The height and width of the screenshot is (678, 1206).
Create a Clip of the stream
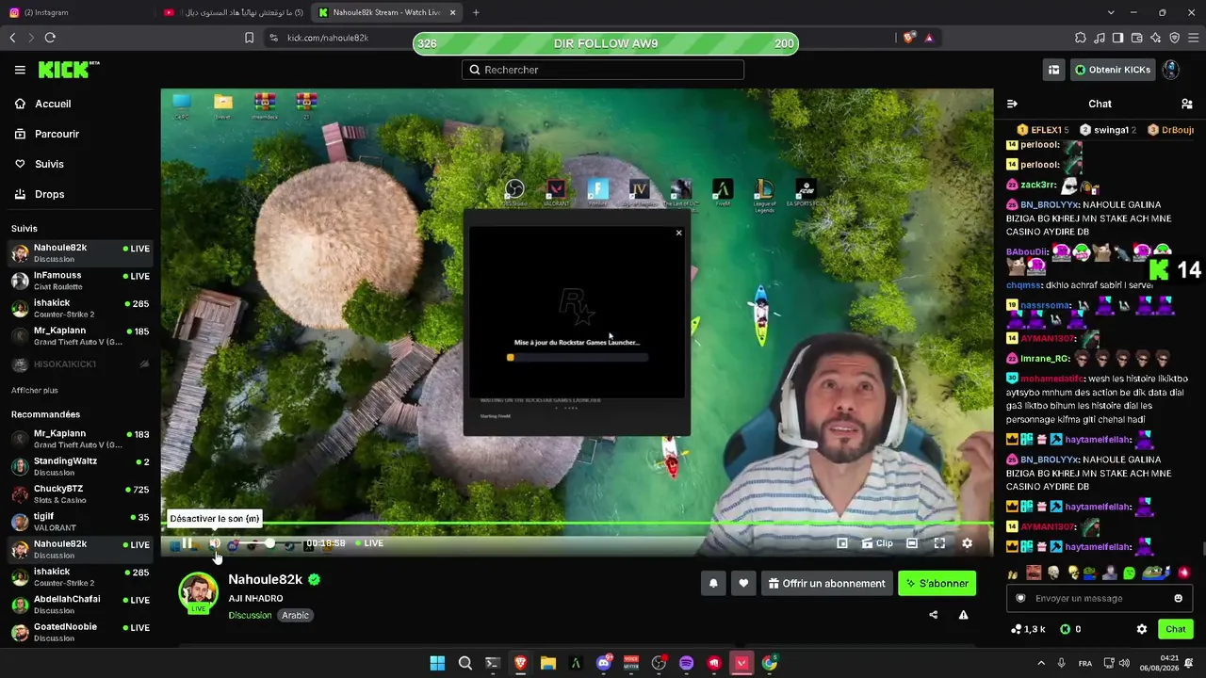pyautogui.click(x=877, y=543)
